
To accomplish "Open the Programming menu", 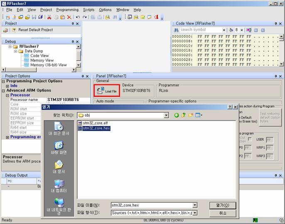I will tap(67, 10).
